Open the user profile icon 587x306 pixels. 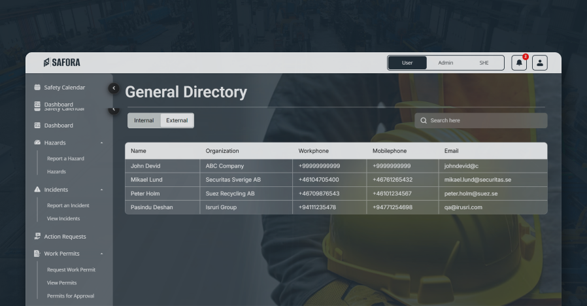(540, 63)
